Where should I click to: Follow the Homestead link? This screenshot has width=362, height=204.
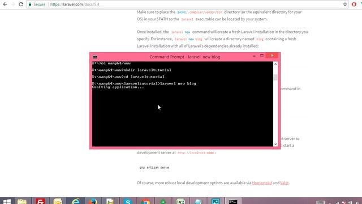click(x=262, y=182)
